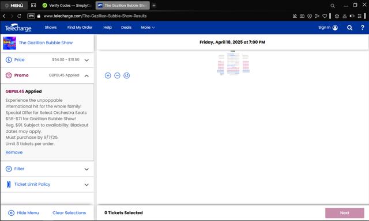Screen dimensions: 369x221
Task: Click the Promo badge icon
Action: (9, 75)
